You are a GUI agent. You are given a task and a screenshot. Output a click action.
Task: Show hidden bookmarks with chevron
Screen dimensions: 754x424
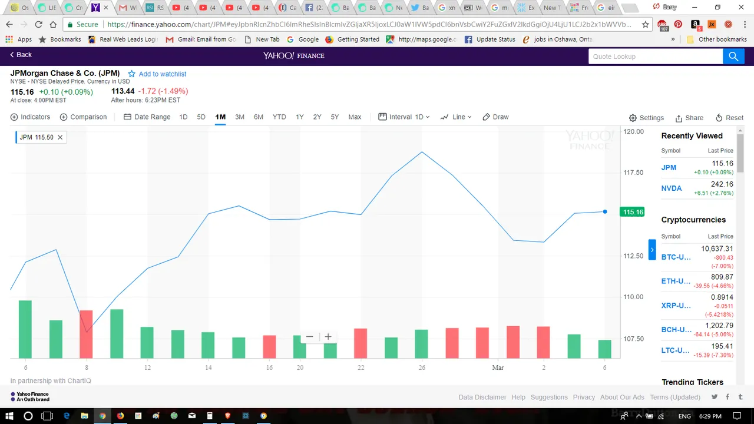click(673, 39)
